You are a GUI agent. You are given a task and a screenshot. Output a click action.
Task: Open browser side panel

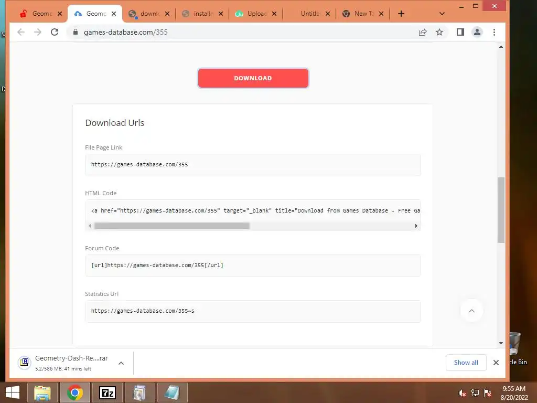pyautogui.click(x=460, y=32)
